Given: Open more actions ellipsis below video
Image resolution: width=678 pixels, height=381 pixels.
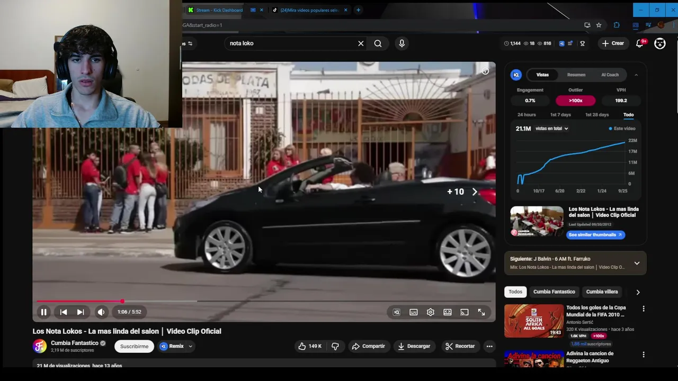Looking at the screenshot, I should click(489, 346).
